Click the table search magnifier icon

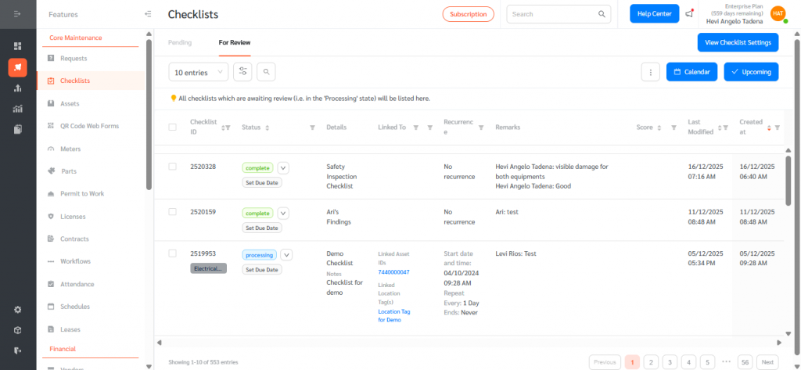click(x=266, y=72)
